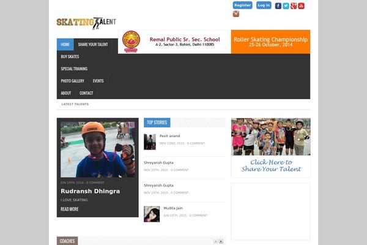Image resolution: width=367 pixels, height=245 pixels.
Task: Open Shreyansh Gupta story dated Nov 10th
Action: [158, 163]
